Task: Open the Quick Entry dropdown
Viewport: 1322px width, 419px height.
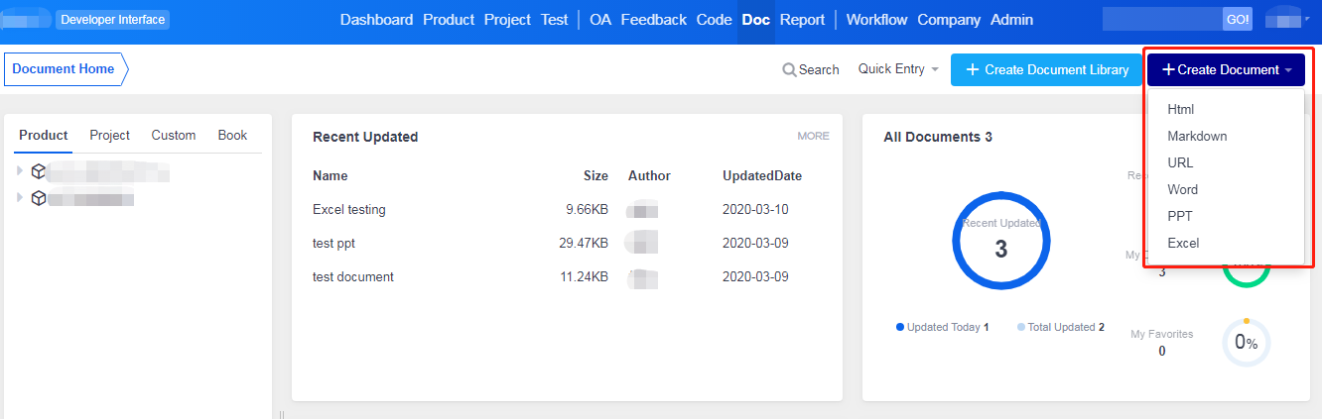Action: click(x=898, y=69)
